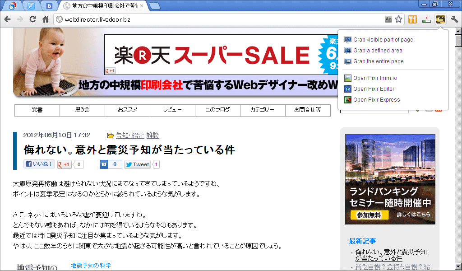Open latest article link in 最新記事 list

click(x=391, y=255)
